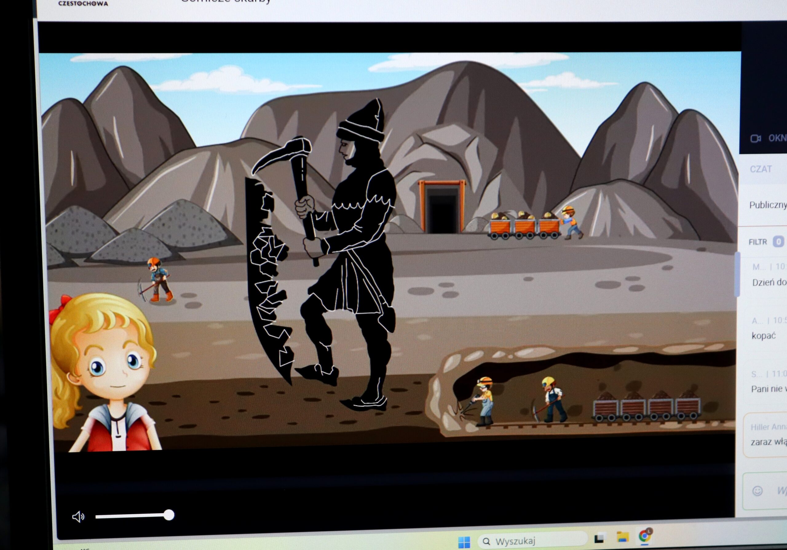
Task: Mute audio using the speaker icon
Action: tap(78, 517)
